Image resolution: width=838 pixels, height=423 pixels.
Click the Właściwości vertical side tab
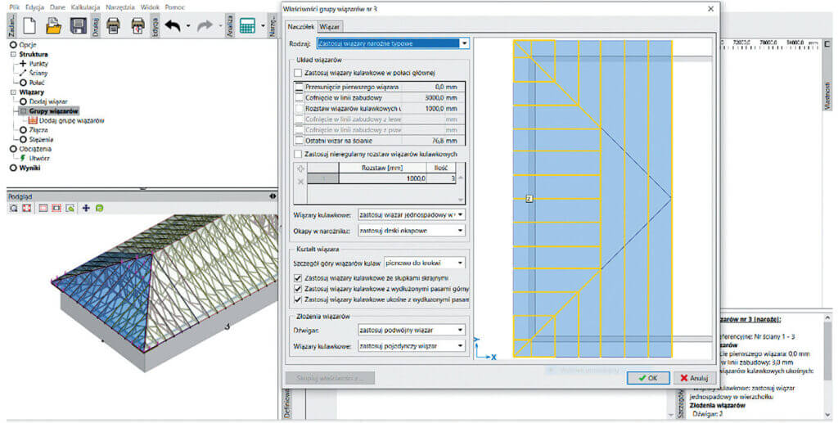tap(827, 95)
